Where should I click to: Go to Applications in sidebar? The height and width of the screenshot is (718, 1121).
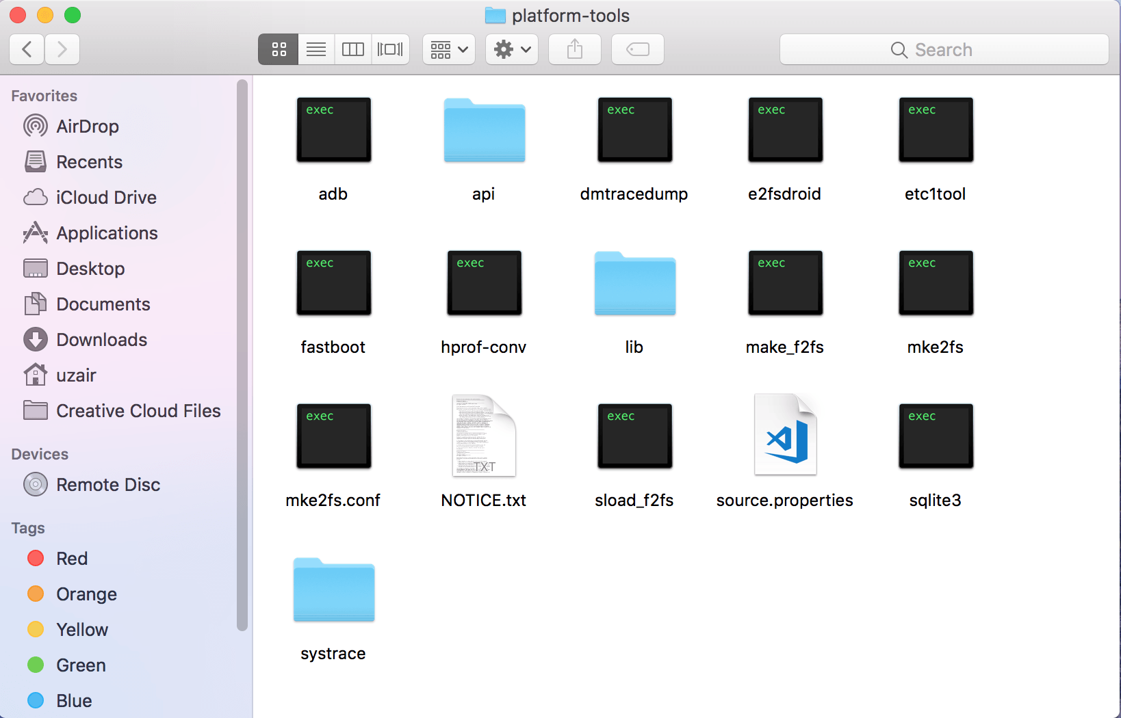point(107,233)
